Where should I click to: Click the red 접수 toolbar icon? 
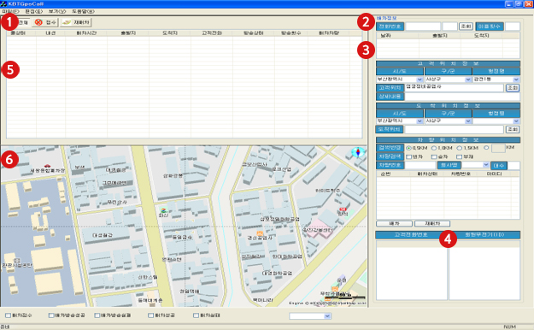pos(38,22)
